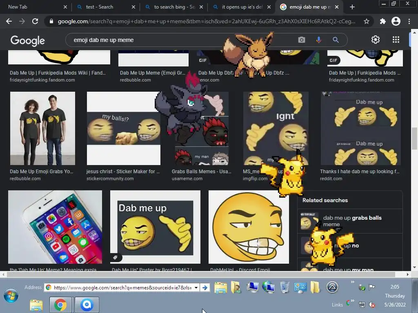Open the Computer monitor shortcut icon

coord(252,287)
